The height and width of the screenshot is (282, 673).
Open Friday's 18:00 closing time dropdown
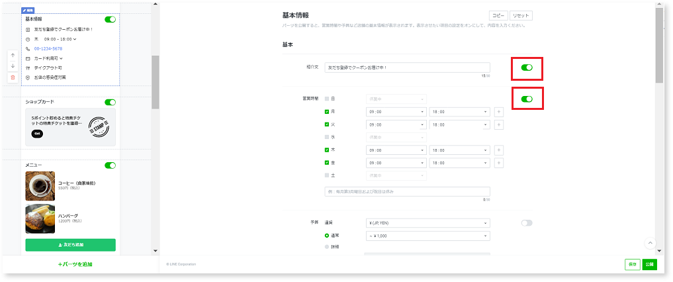point(459,163)
